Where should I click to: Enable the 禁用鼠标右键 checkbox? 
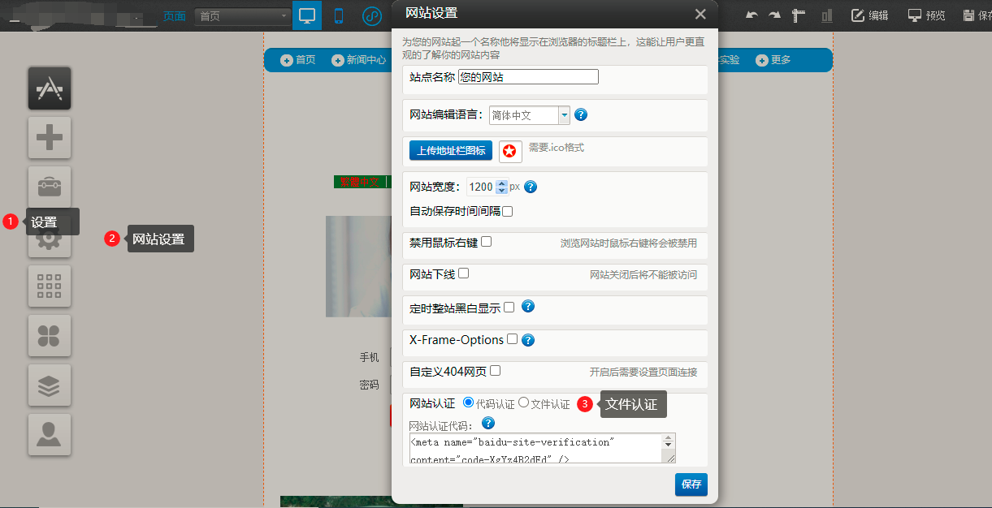point(486,242)
